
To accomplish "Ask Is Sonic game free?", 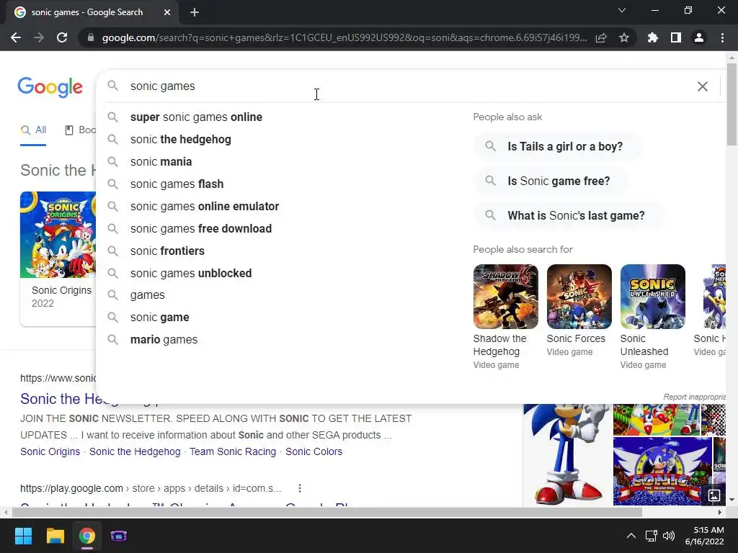I will point(551,181).
